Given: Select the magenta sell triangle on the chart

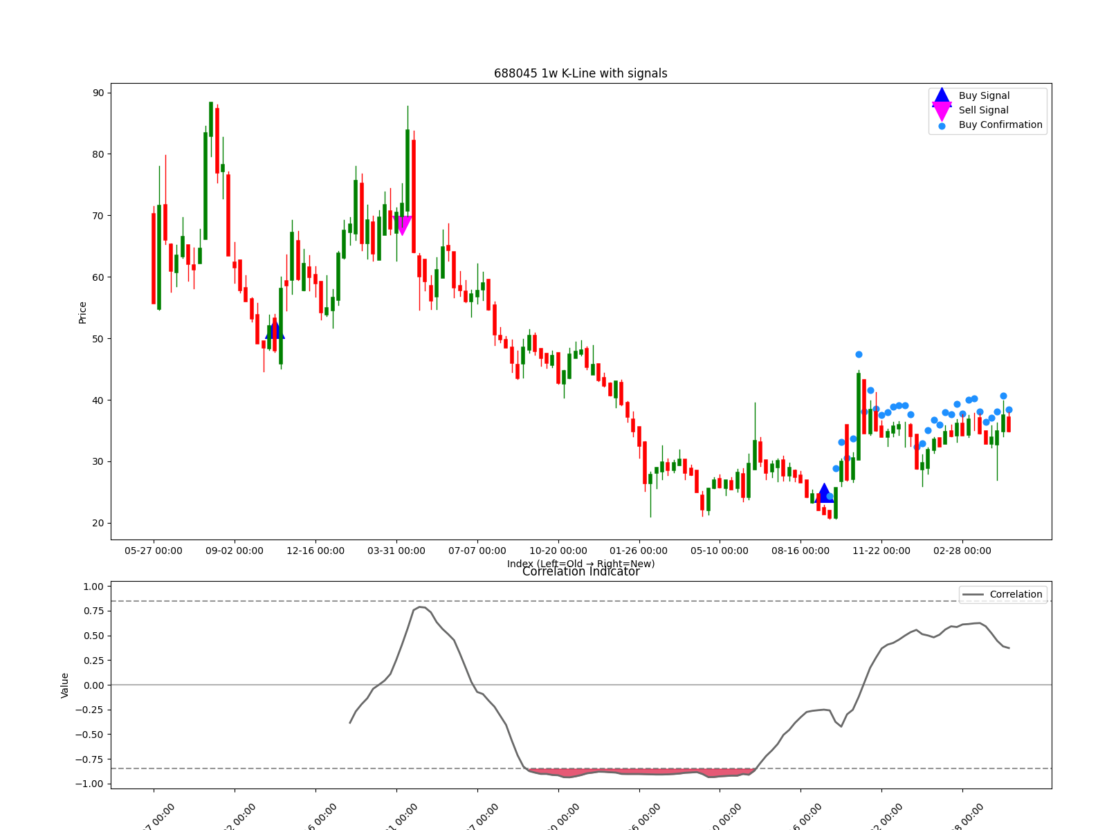Looking at the screenshot, I should 402,226.
